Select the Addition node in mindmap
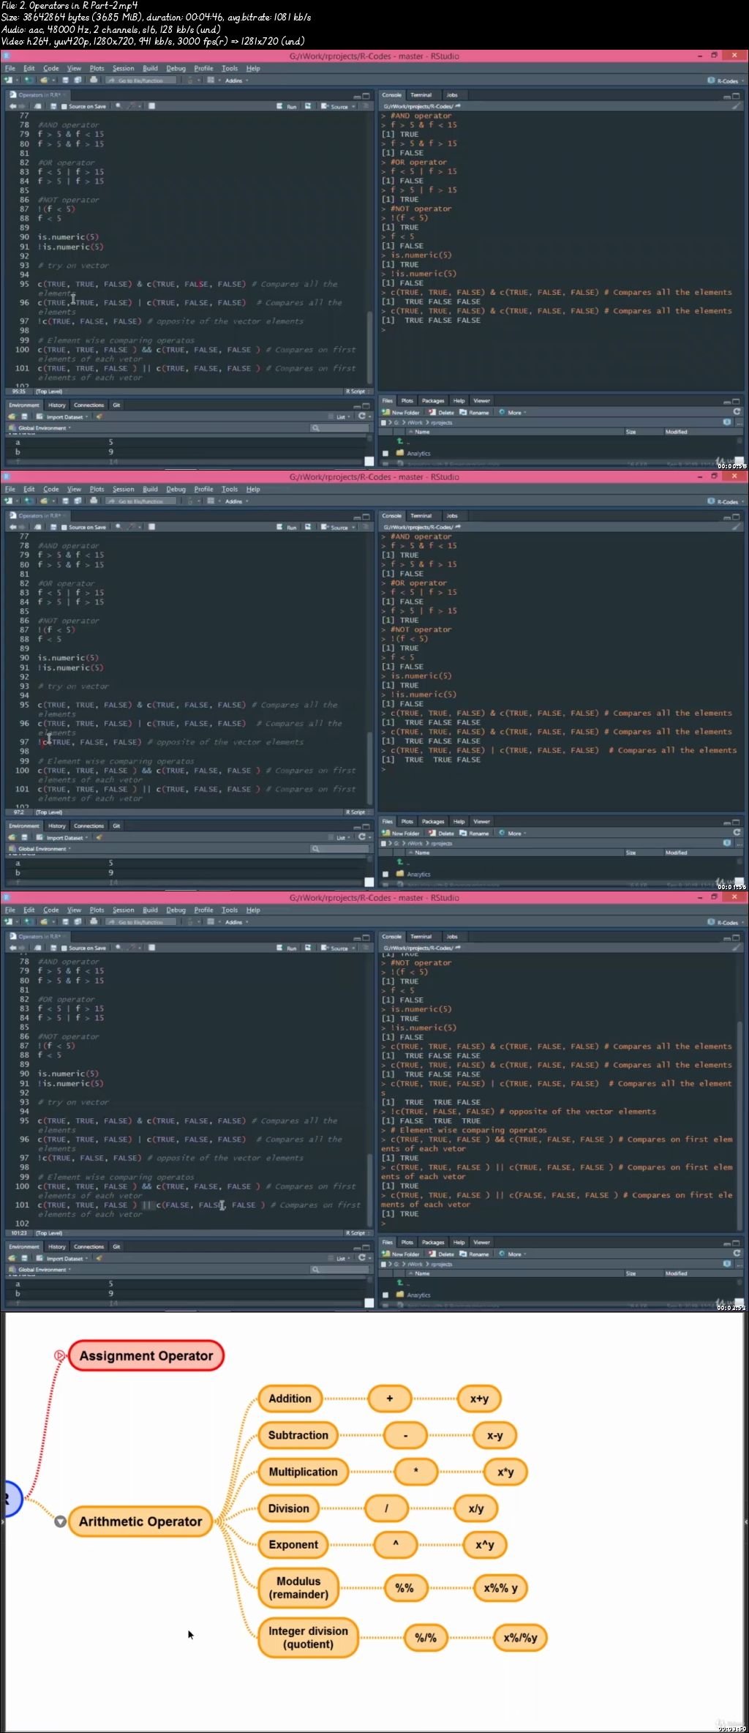The width and height of the screenshot is (749, 1733). click(290, 1399)
